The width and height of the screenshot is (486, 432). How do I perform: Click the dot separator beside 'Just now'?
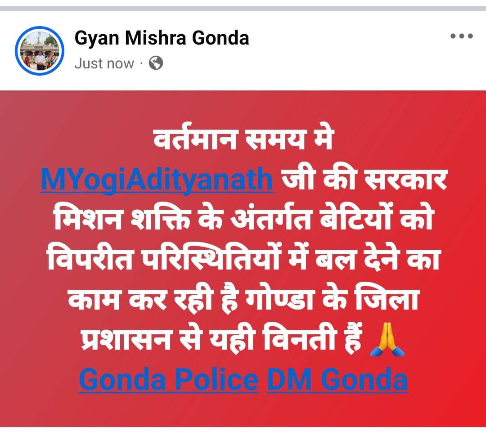(141, 64)
